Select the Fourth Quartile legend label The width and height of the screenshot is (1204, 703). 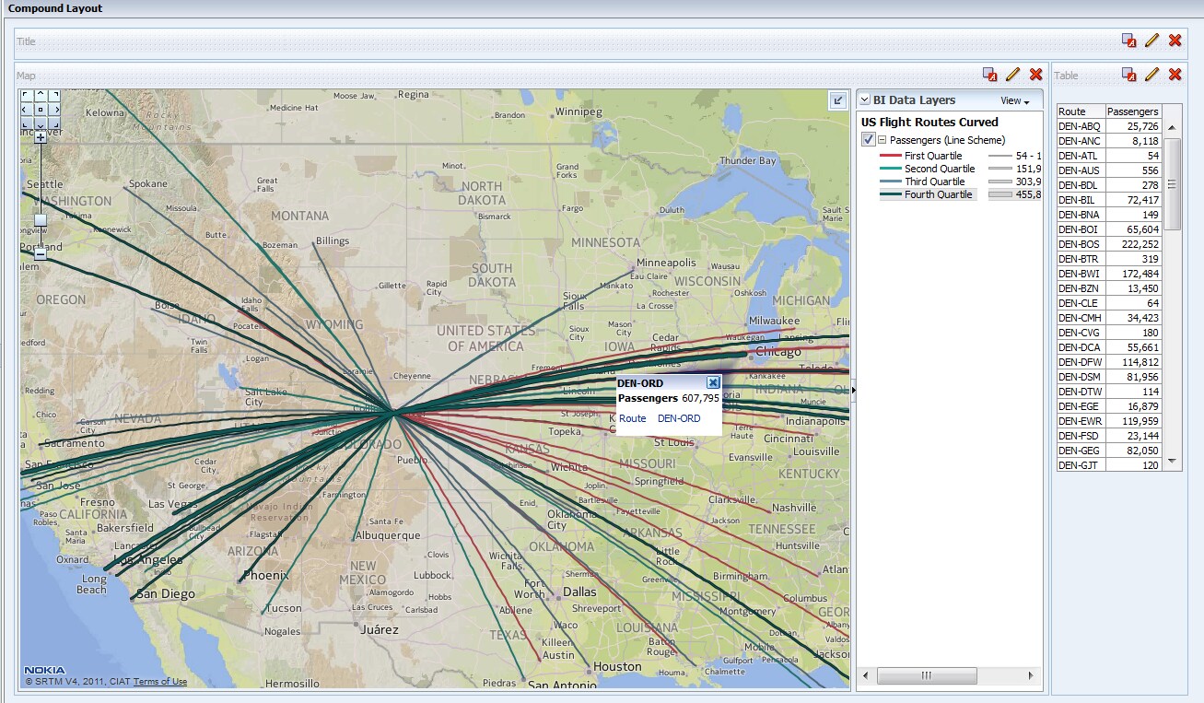point(938,194)
